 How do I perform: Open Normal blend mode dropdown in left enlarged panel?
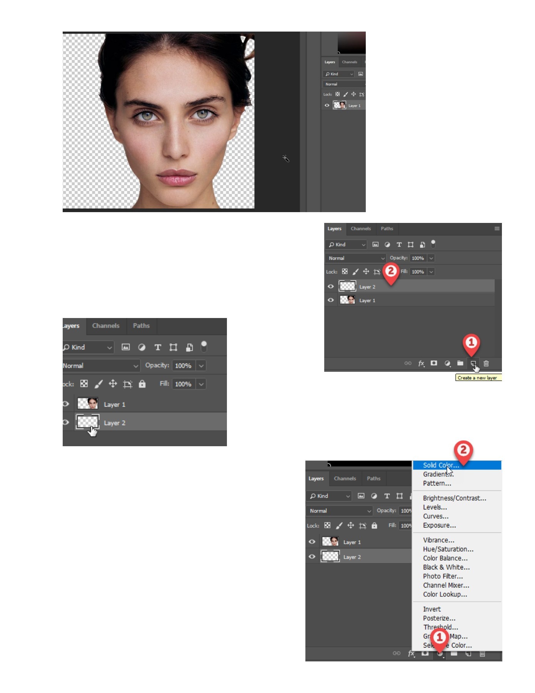(100, 366)
